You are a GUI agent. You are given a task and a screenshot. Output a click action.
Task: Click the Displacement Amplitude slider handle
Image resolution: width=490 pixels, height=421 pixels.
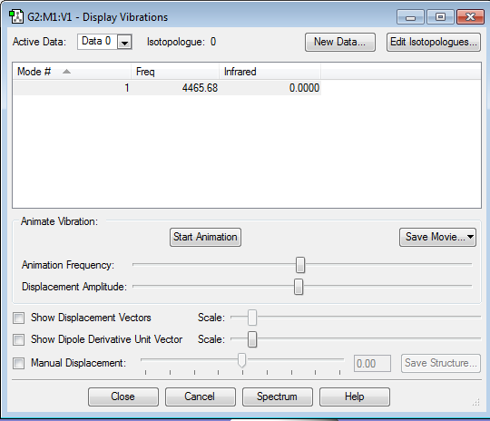point(299,287)
